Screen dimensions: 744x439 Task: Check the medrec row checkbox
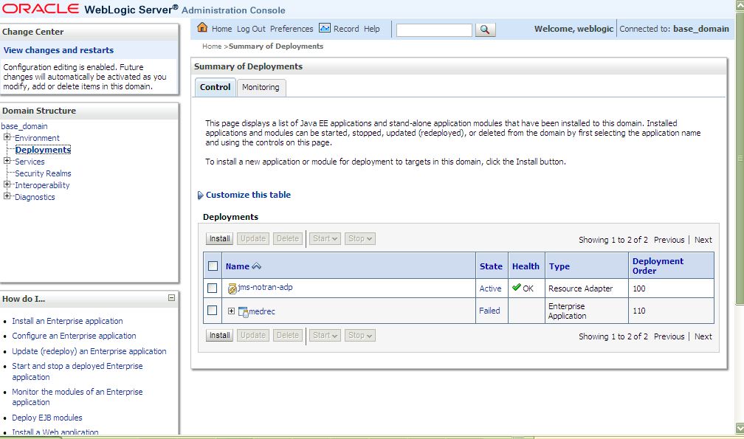point(212,310)
